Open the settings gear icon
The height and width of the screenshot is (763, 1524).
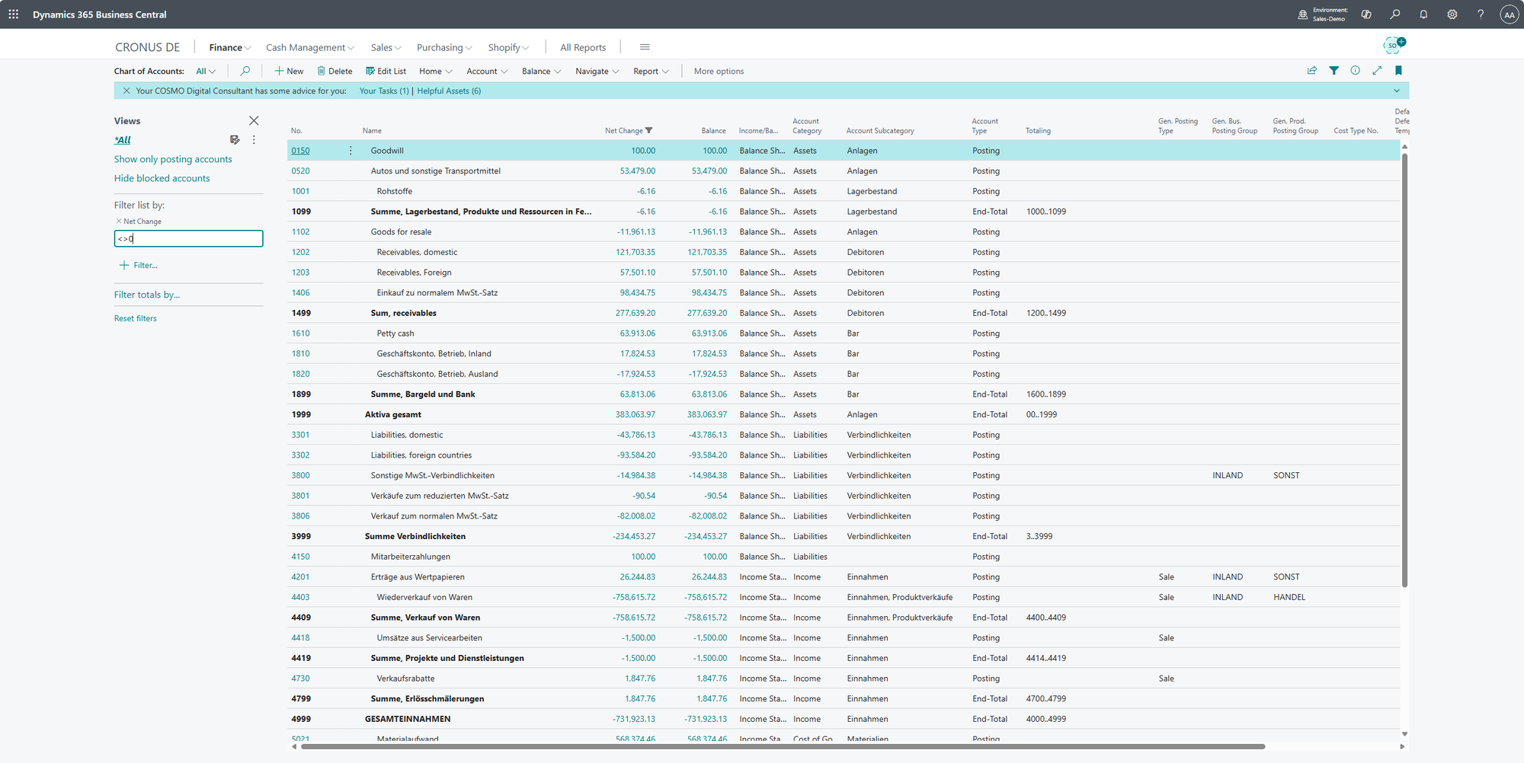pos(1452,14)
